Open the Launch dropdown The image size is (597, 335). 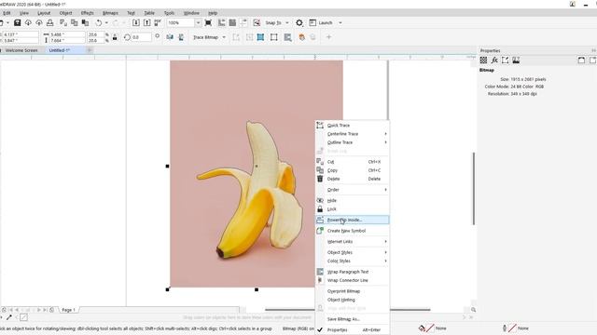pyautogui.click(x=340, y=22)
